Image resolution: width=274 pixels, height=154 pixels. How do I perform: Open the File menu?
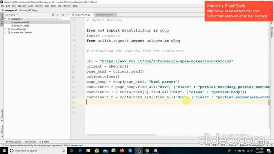[x=3, y=6]
